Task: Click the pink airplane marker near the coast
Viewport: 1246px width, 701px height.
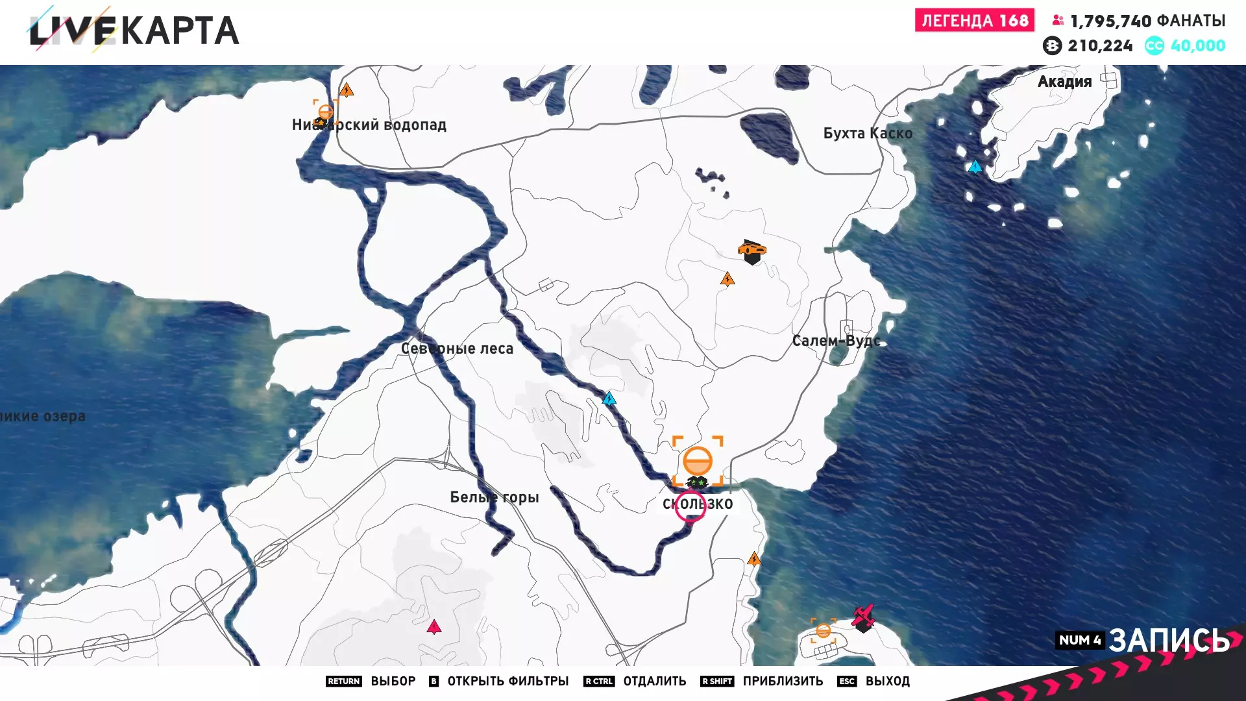Action: pyautogui.click(x=863, y=615)
